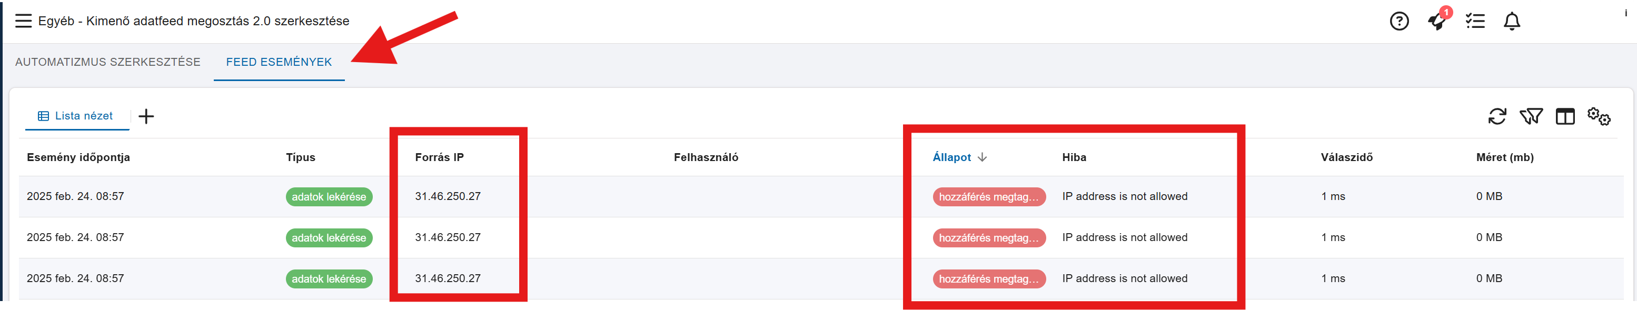The height and width of the screenshot is (310, 1637).
Task: Open the help question mark icon
Action: [x=1398, y=21]
